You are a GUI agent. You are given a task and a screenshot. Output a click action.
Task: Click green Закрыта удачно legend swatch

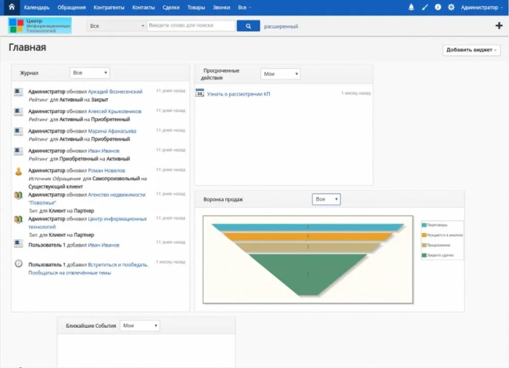point(424,255)
